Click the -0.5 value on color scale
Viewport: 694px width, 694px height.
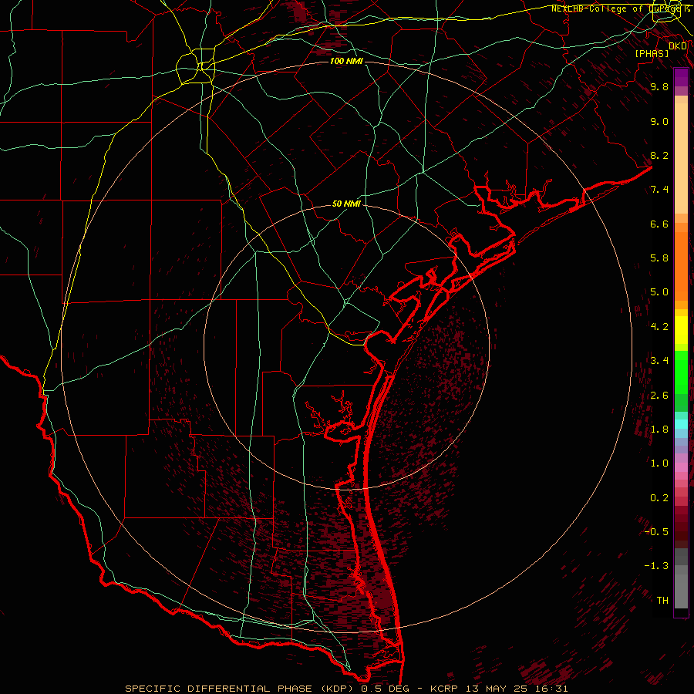656,532
